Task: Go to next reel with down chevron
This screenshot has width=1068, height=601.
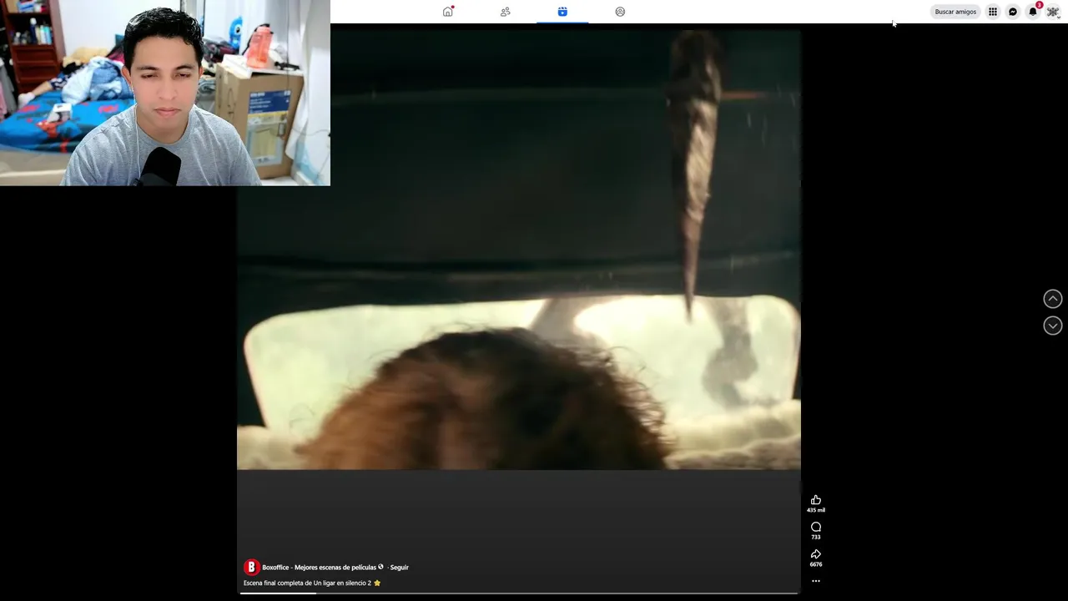Action: pyautogui.click(x=1053, y=326)
